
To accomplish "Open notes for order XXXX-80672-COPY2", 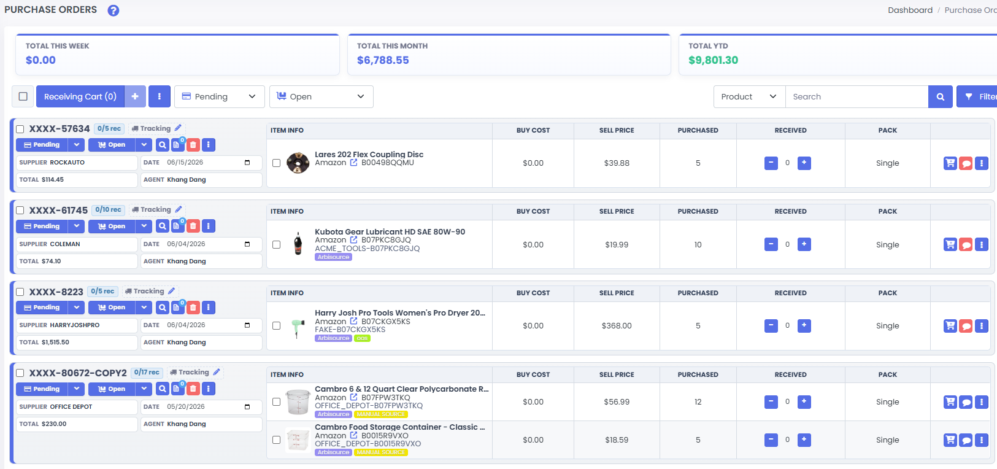I will coord(177,389).
